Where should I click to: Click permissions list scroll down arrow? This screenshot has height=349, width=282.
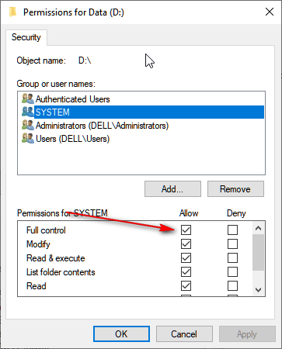coord(258,289)
